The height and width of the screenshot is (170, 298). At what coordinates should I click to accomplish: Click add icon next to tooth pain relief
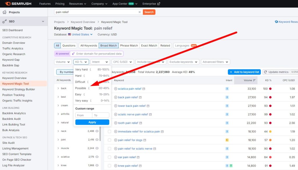tap(116, 123)
